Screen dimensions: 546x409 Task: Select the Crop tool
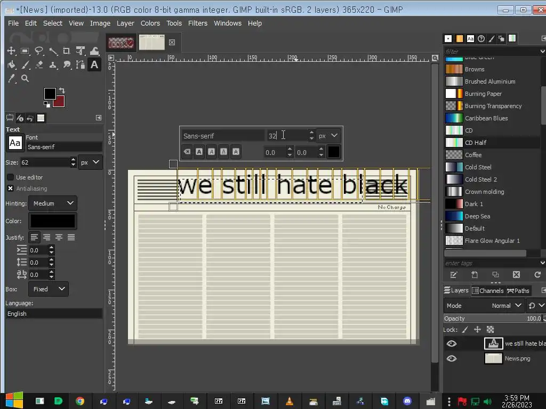67,51
